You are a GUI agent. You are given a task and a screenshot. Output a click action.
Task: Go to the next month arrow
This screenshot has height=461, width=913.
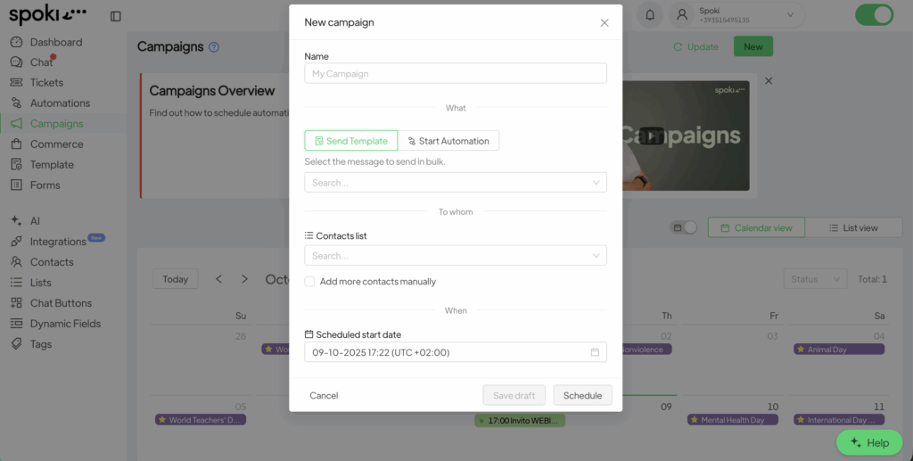pyautogui.click(x=244, y=279)
